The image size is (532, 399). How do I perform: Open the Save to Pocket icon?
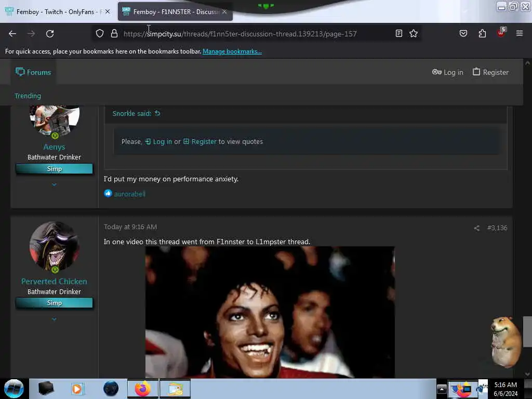tap(463, 33)
